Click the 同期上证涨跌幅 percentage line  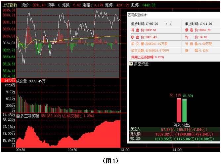[148, 57]
